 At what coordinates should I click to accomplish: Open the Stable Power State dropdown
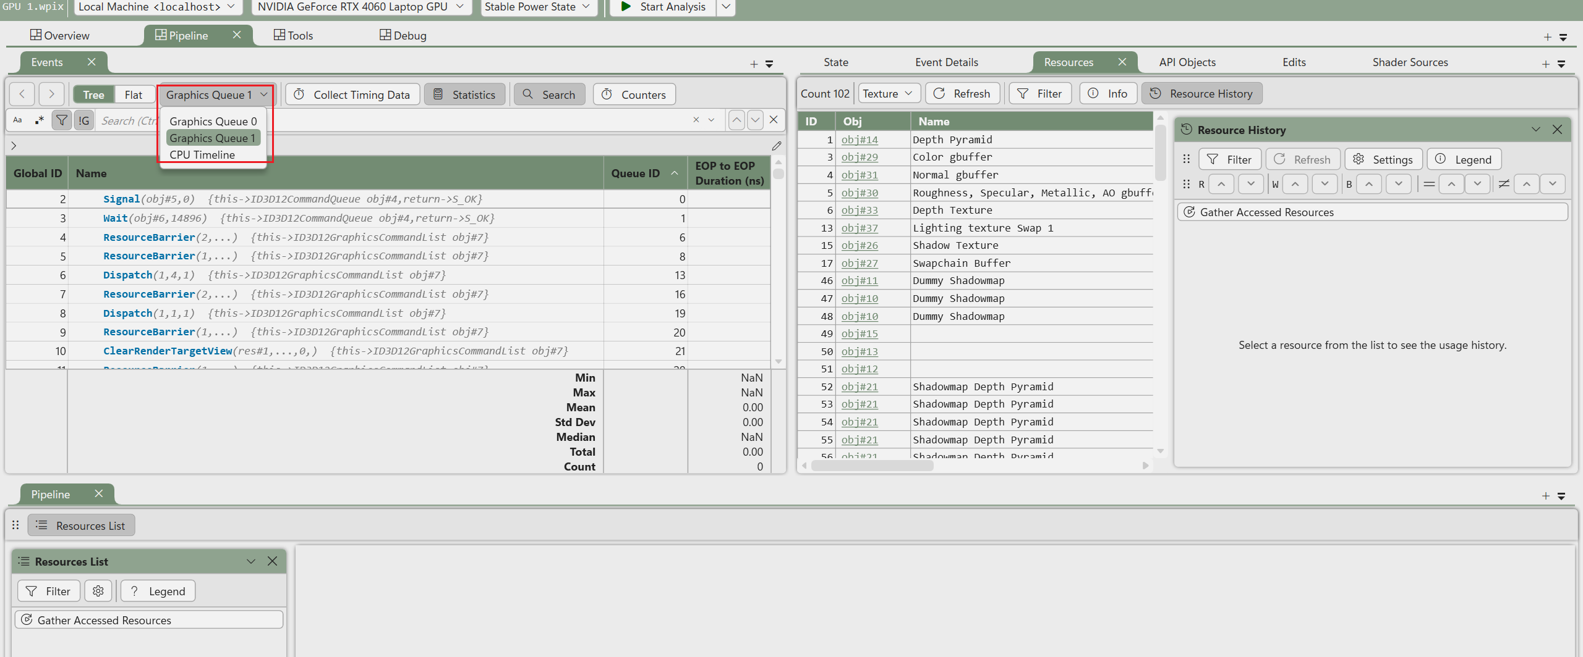click(x=538, y=7)
